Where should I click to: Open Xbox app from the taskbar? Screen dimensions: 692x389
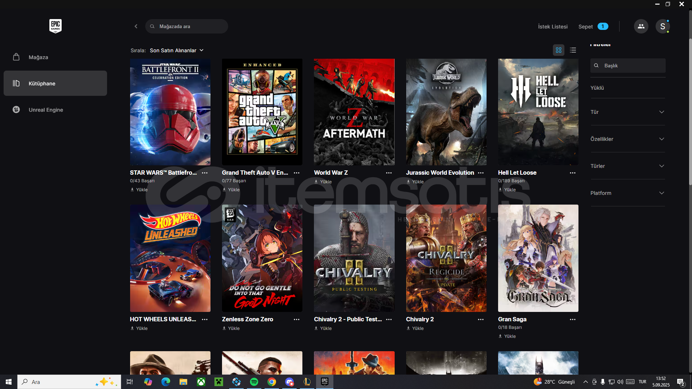pyautogui.click(x=201, y=382)
